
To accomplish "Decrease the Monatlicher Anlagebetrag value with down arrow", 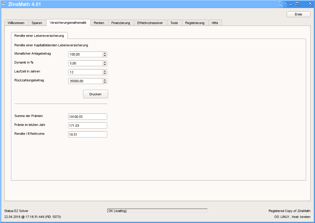I will (x=105, y=56).
